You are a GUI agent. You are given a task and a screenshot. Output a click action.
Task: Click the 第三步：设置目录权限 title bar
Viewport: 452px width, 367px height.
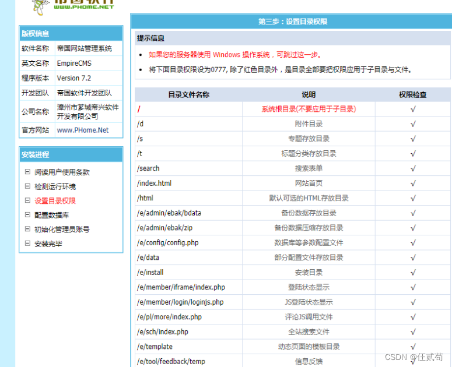[293, 22]
